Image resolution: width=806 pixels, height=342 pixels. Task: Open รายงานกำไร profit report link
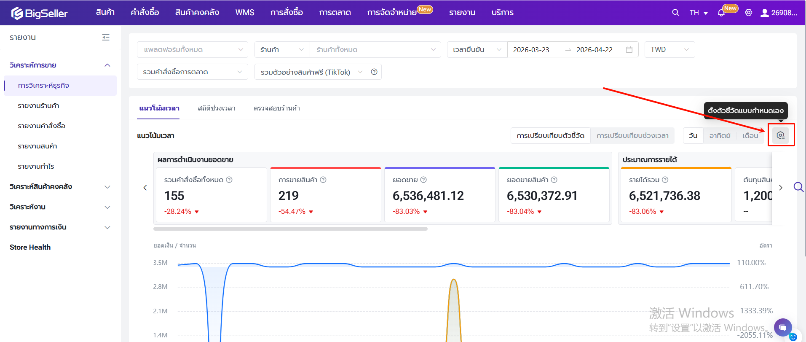[36, 167]
